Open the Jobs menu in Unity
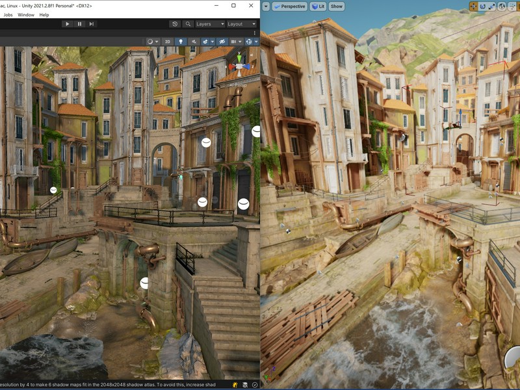The height and width of the screenshot is (390, 520). click(8, 14)
